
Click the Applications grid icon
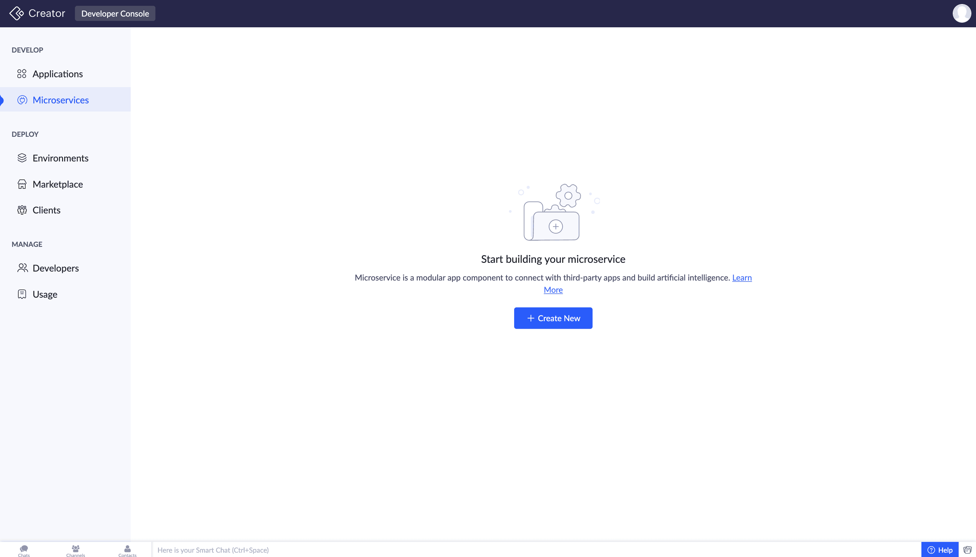[x=22, y=74]
